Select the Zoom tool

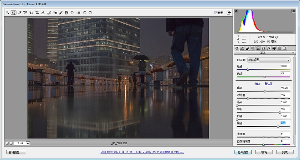[7, 13]
